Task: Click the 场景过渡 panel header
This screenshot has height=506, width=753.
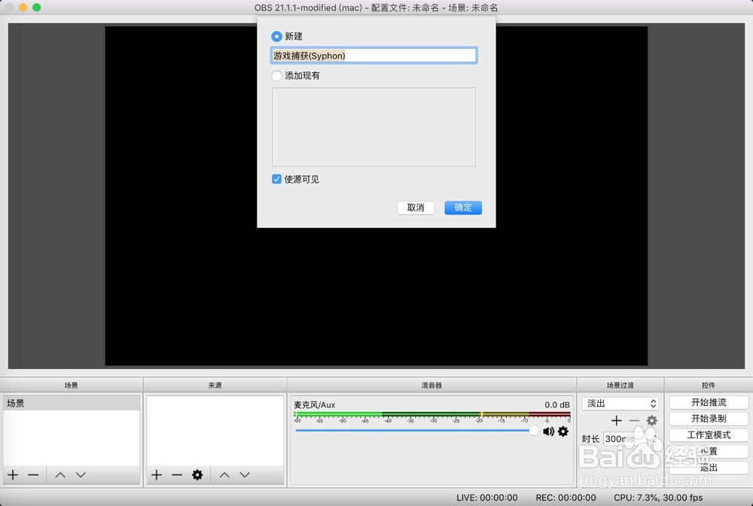Action: point(620,385)
